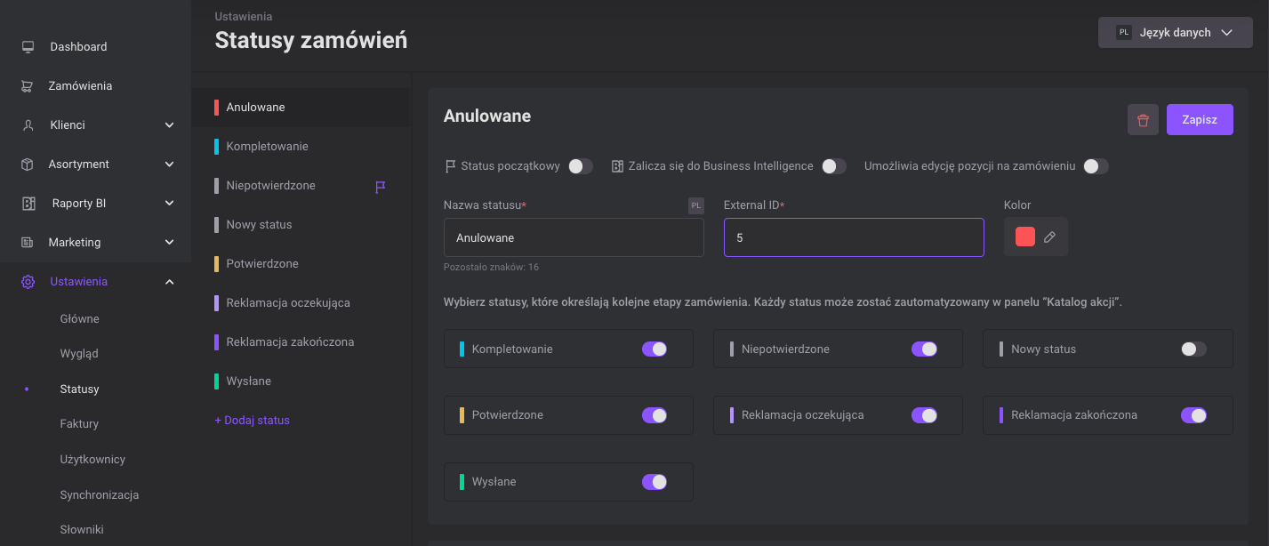Open the Język danych dropdown
1269x546 pixels.
point(1175,33)
